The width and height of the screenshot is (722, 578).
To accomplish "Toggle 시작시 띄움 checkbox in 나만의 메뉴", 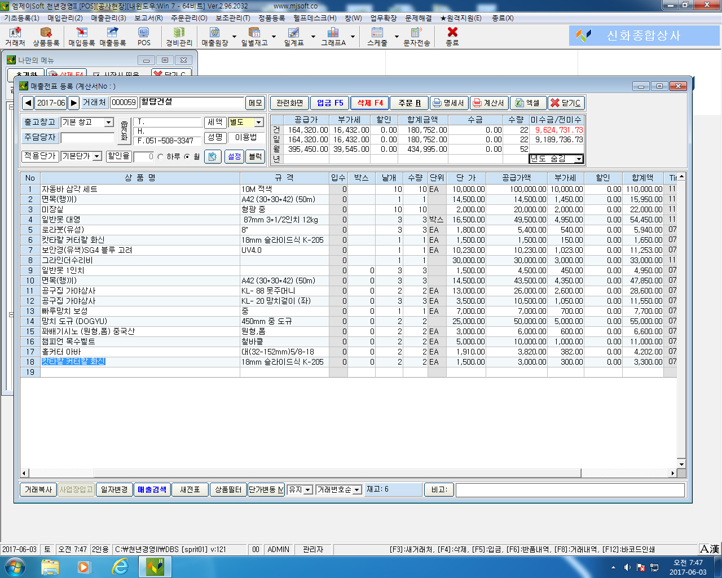I will click(96, 75).
